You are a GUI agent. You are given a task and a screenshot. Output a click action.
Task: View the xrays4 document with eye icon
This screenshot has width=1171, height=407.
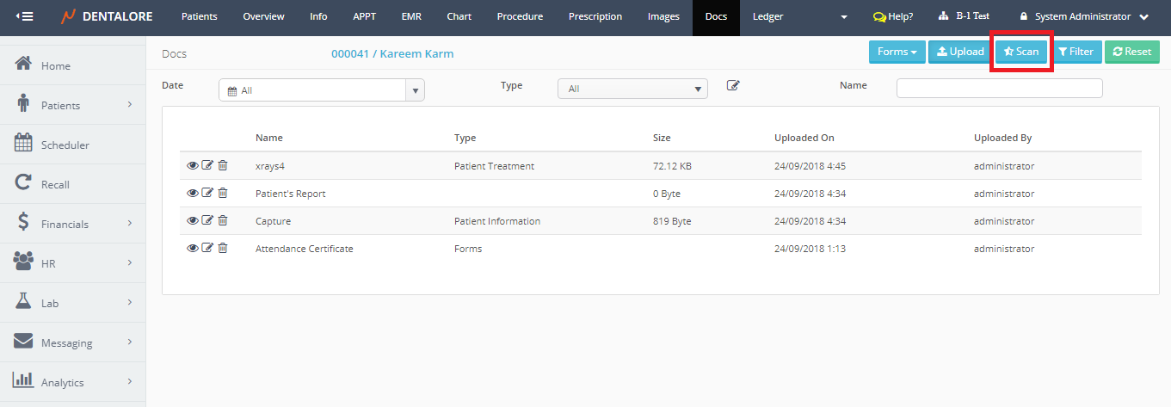tap(193, 166)
